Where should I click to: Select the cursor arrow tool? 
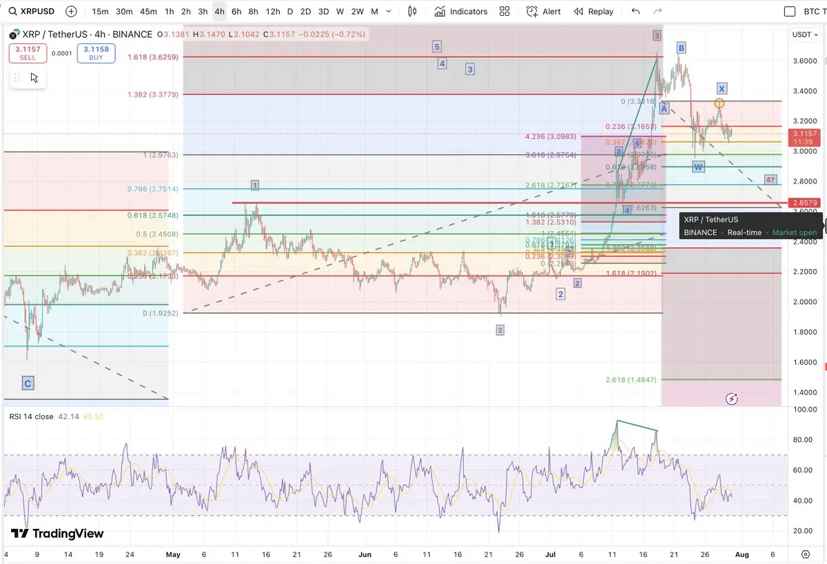[x=34, y=77]
